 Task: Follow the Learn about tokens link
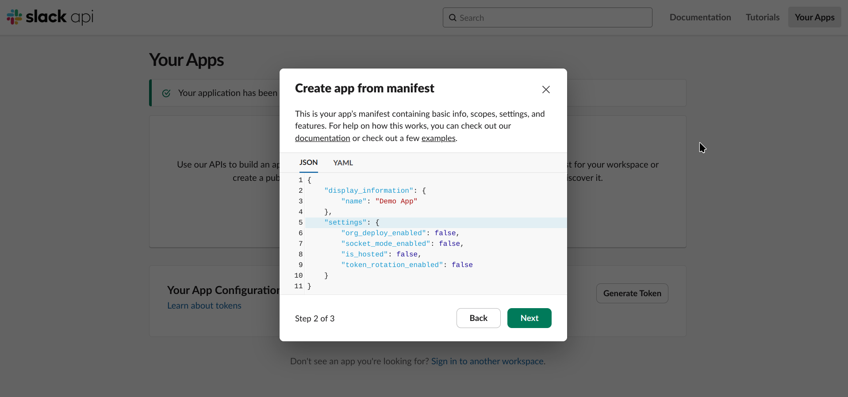tap(204, 306)
